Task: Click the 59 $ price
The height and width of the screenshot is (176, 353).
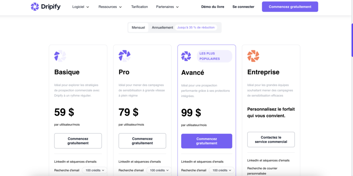Action: click(x=64, y=112)
